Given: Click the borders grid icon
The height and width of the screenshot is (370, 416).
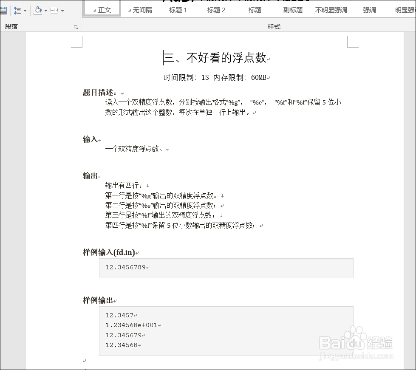Looking at the screenshot, I should 54,11.
